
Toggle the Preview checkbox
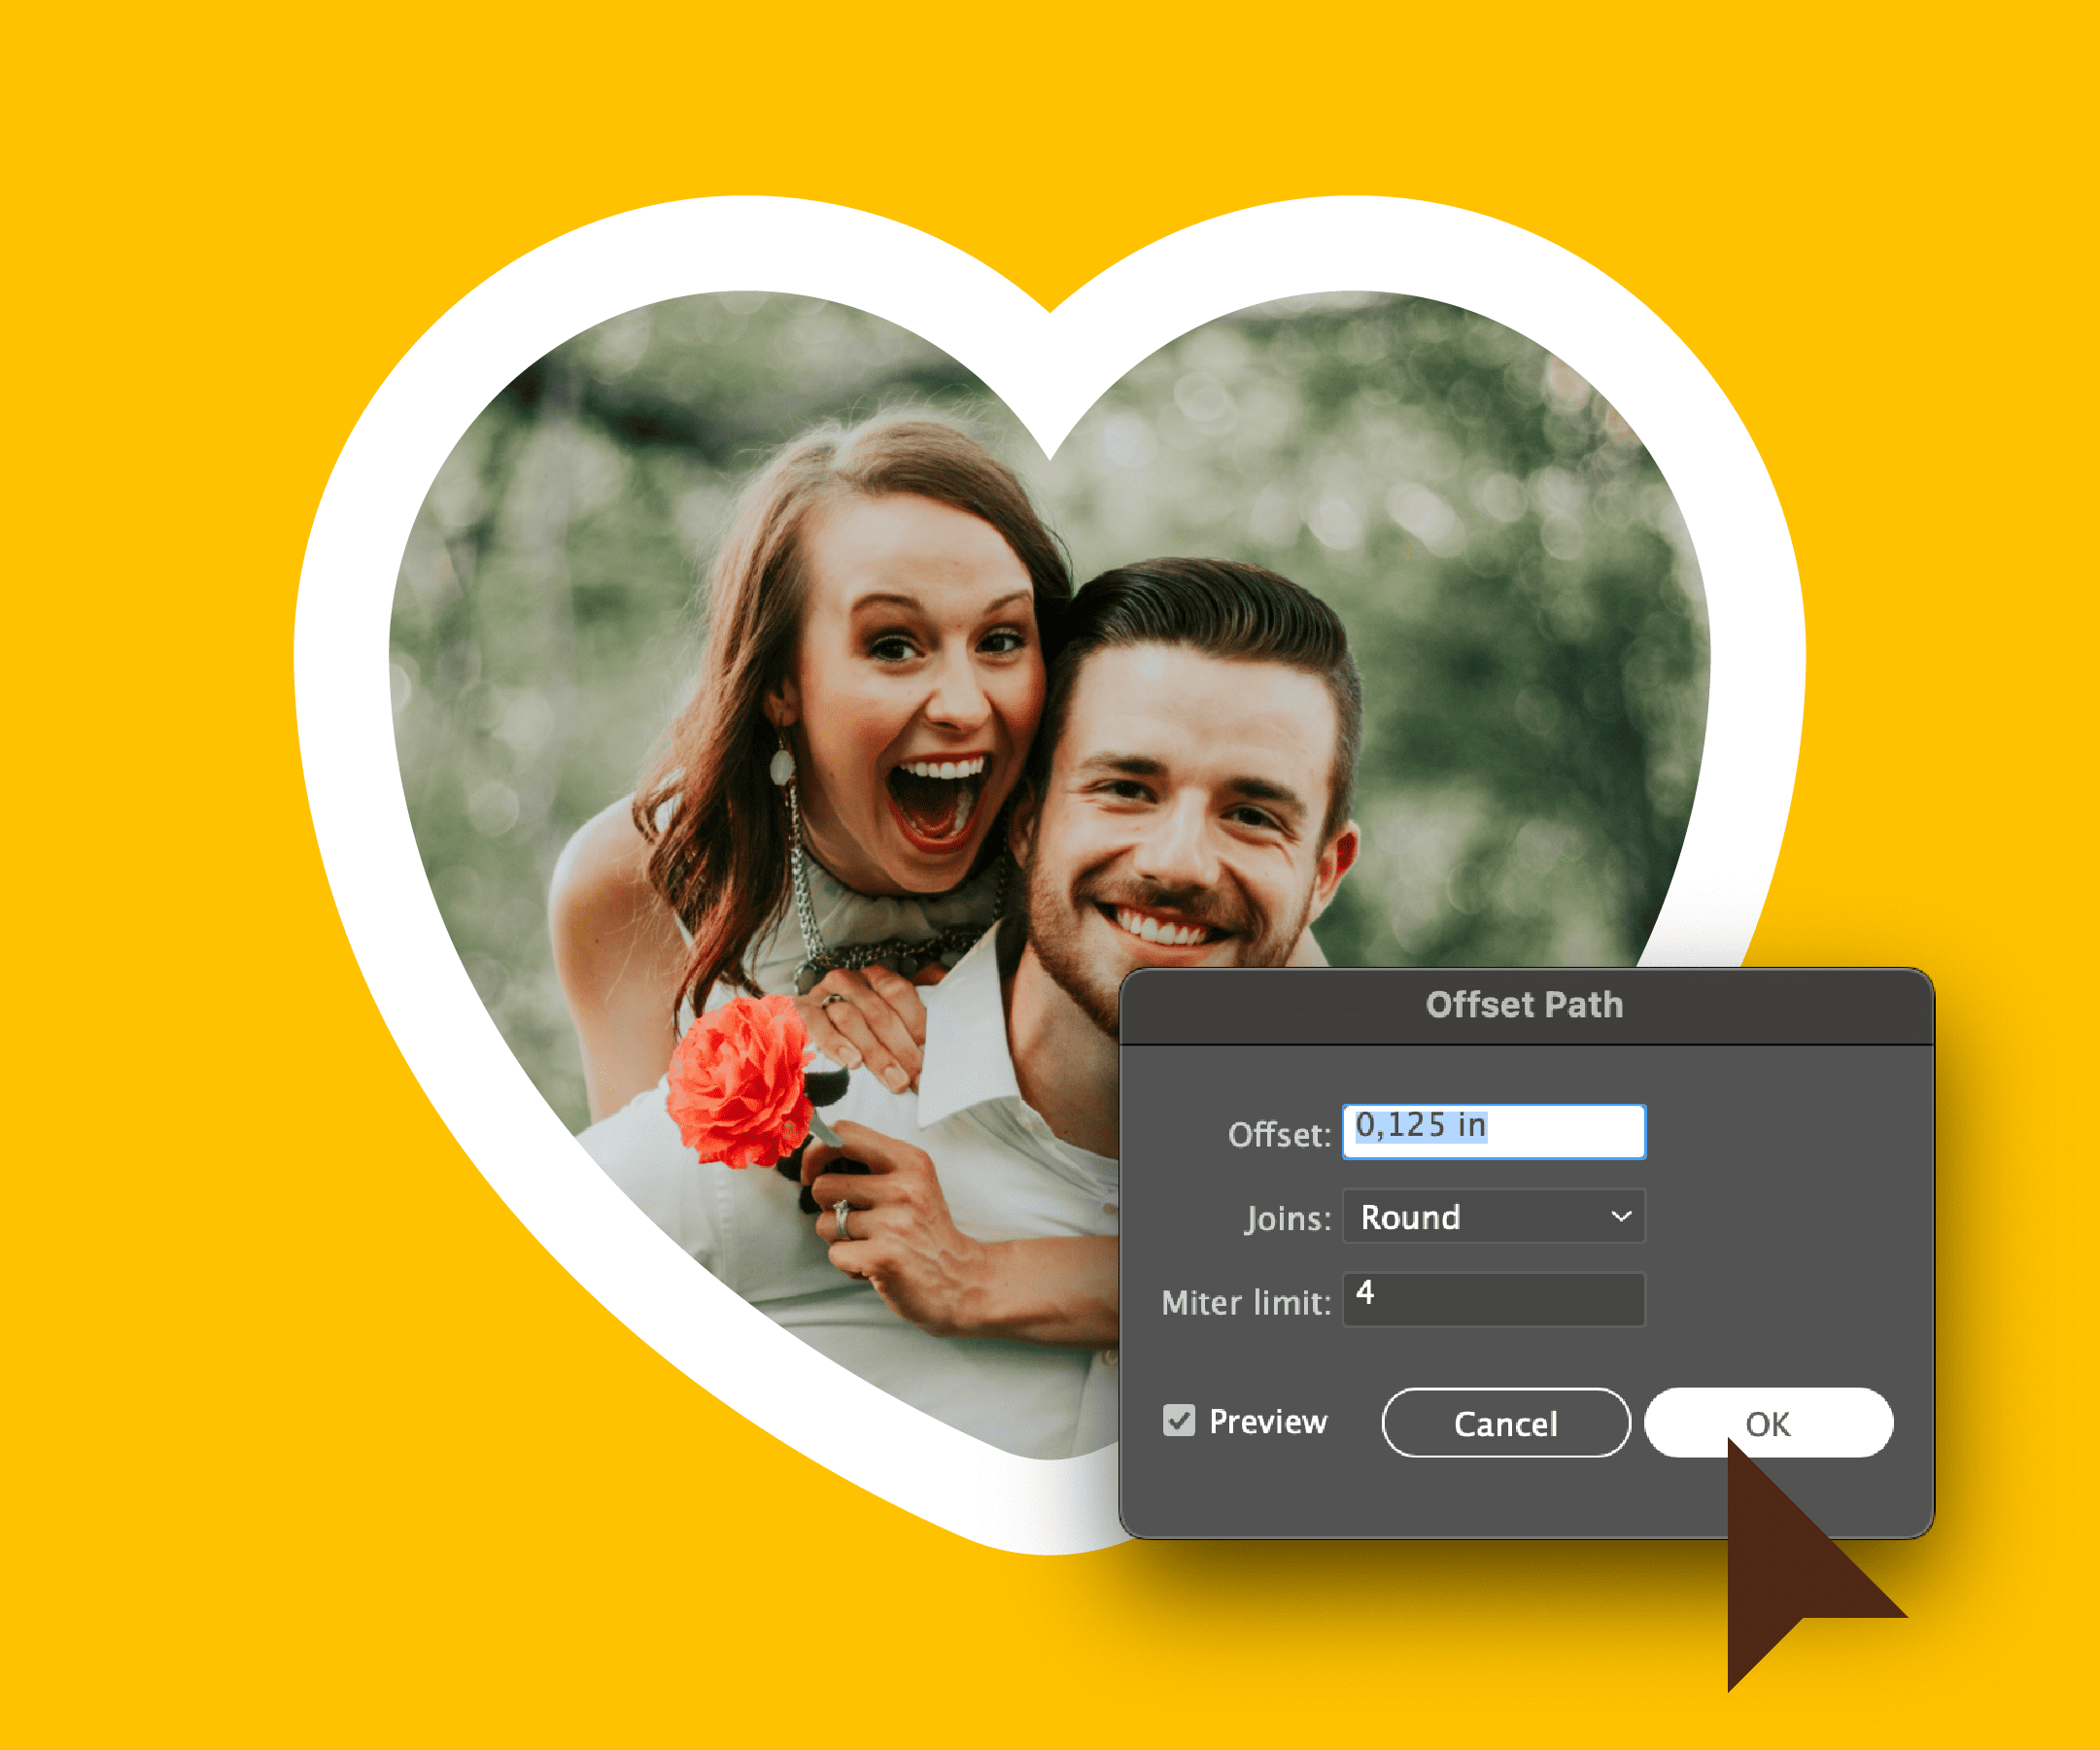click(x=1179, y=1420)
